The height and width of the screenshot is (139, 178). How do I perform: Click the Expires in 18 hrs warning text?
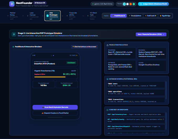(40, 74)
